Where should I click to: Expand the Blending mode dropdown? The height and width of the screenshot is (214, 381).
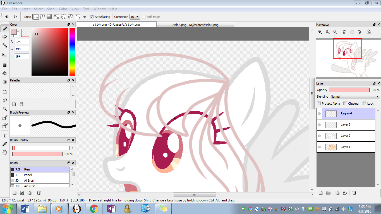click(x=355, y=97)
